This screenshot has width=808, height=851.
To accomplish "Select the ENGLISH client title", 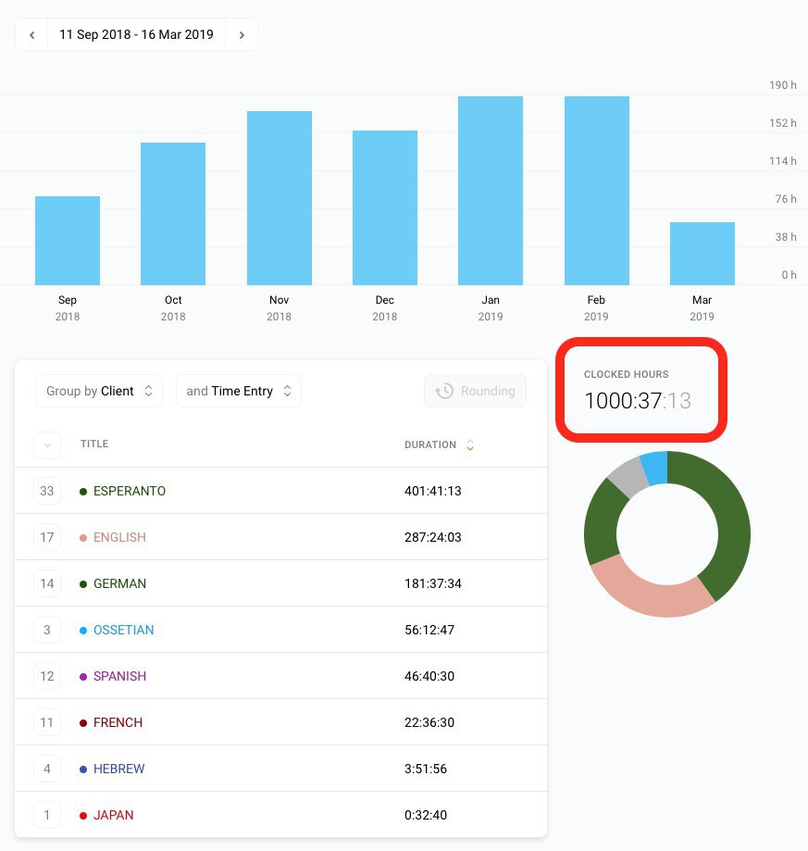I will 119,537.
